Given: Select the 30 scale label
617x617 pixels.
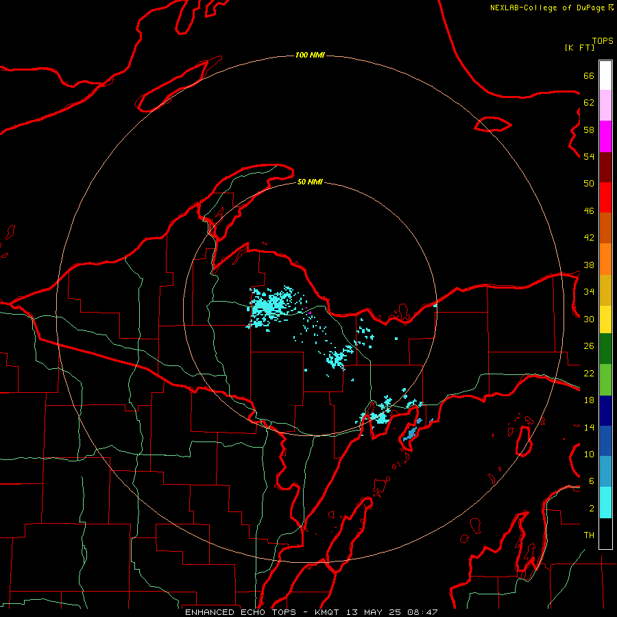Looking at the screenshot, I should tap(589, 319).
